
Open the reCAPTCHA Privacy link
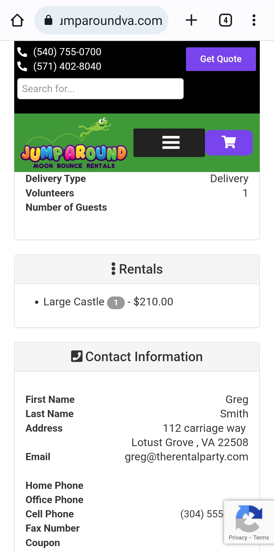click(x=238, y=537)
